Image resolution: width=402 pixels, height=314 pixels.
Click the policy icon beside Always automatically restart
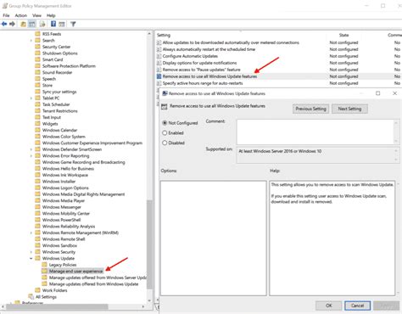pos(159,49)
